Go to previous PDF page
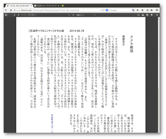The height and width of the screenshot is (139, 166). (x=14, y=15)
